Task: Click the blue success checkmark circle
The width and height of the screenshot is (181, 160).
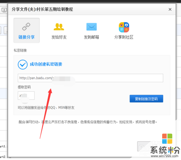Action: click(22, 64)
